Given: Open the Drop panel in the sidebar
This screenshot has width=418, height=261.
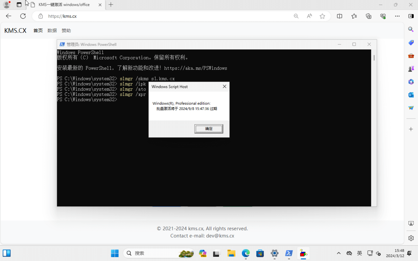Looking at the screenshot, I should (x=411, y=108).
